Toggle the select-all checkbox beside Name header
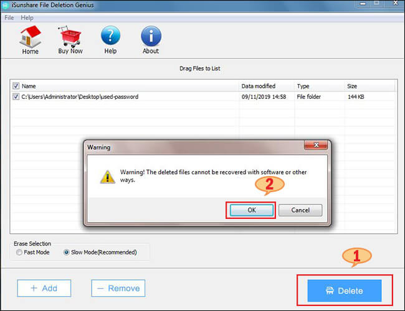Screen dimensions: 405x311 tap(16, 86)
